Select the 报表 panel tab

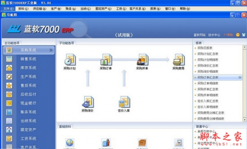198,43
